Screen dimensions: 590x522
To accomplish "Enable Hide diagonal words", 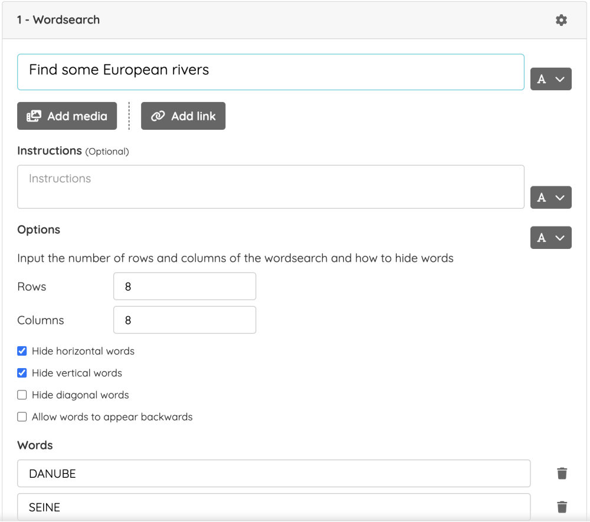I will 22,395.
